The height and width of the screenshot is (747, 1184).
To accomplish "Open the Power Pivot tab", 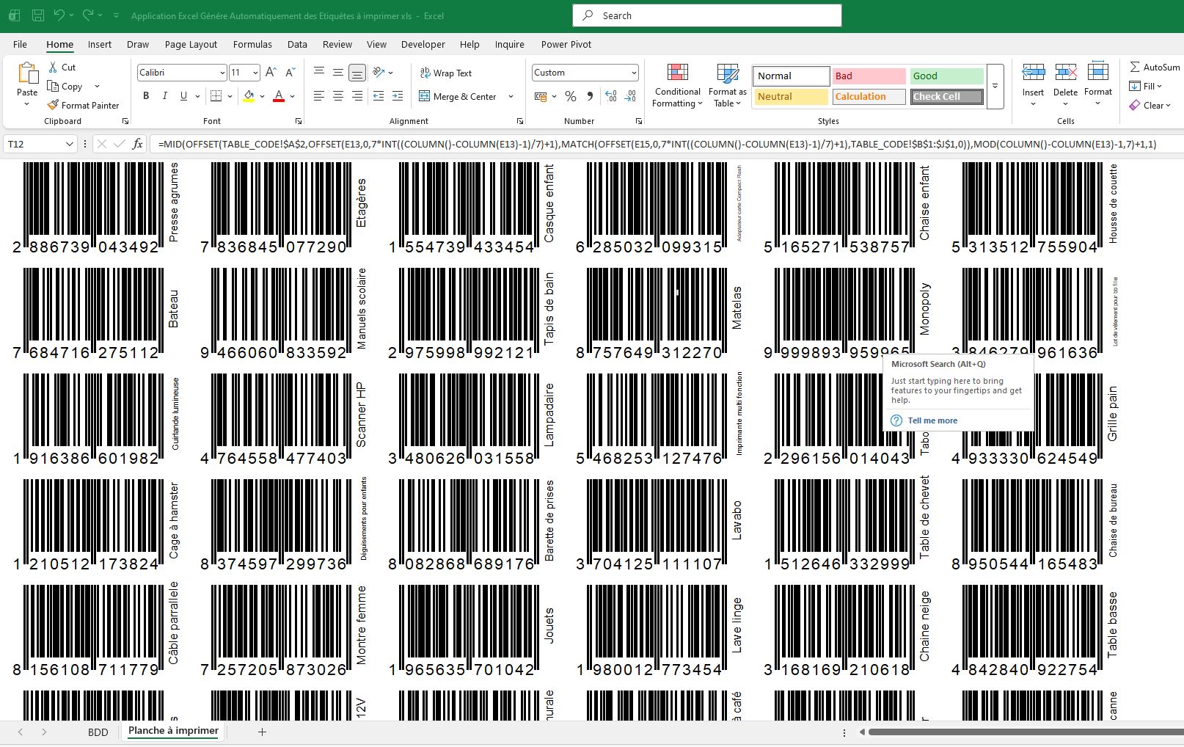I will (566, 44).
